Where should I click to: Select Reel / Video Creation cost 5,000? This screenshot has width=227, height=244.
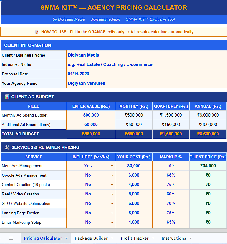134,194
